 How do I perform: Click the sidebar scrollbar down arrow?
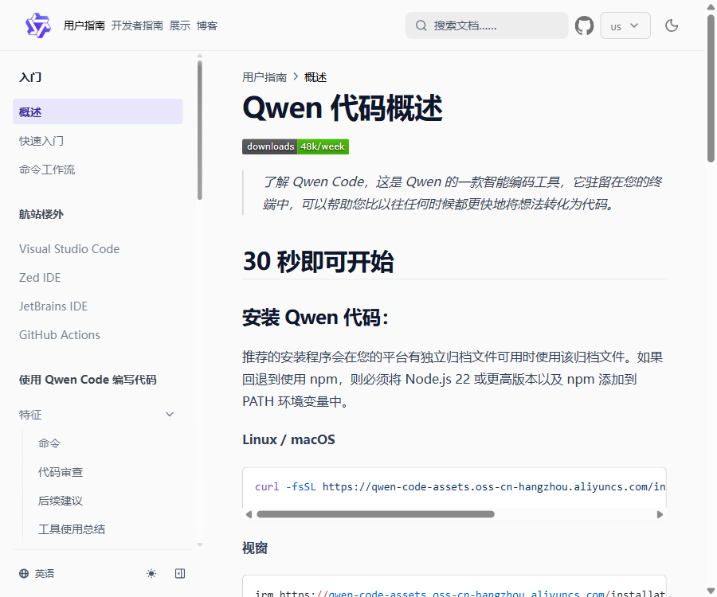pos(200,544)
